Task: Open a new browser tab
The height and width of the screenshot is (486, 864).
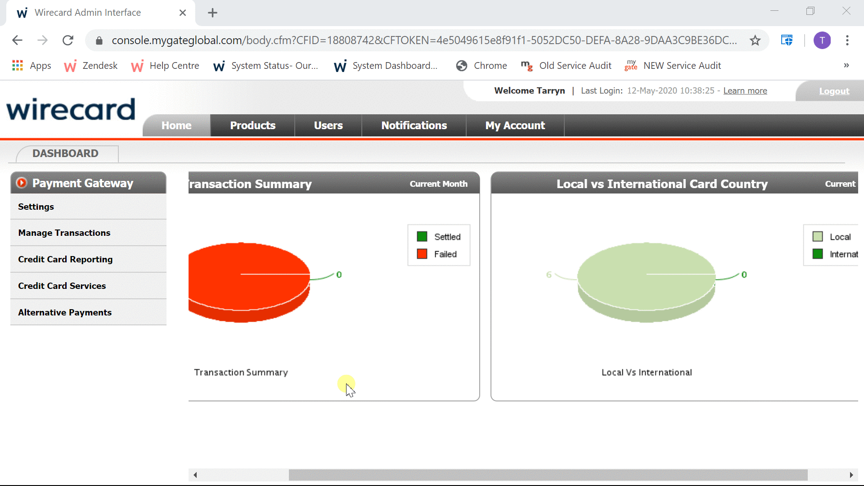Action: click(212, 13)
